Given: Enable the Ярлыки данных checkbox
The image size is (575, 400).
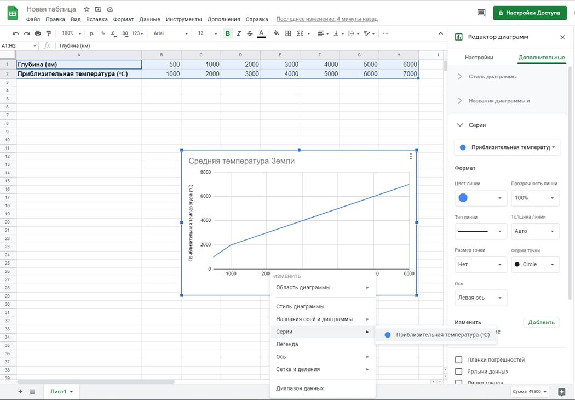Looking at the screenshot, I should click(x=458, y=372).
